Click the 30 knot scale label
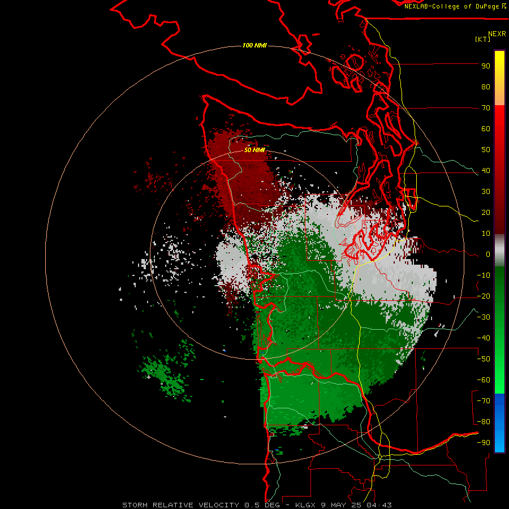Screen dimensions: 509x509 [x=486, y=192]
